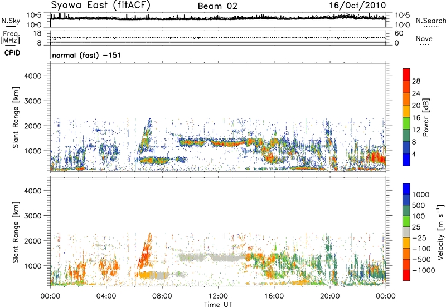The width and height of the screenshot is (446, 308).
Task: Pick the teal Velocity segment between 500 and 100
Action: pos(406,211)
